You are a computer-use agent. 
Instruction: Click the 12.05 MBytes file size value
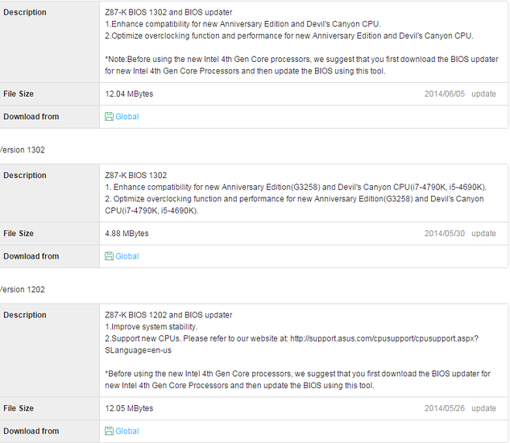coord(129,408)
